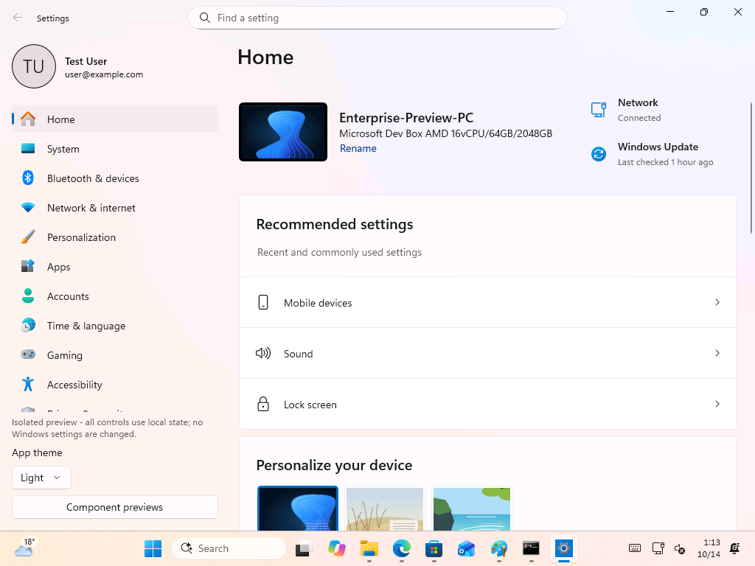
Task: Click the Time & language globe icon
Action: coord(28,325)
